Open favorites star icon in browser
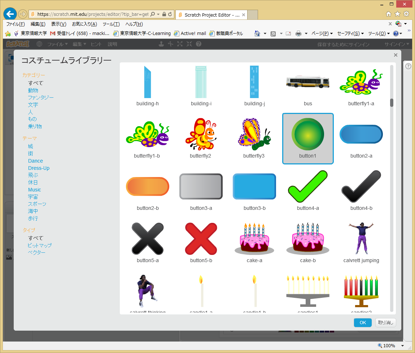Screen dimensions: 415x353 point(397,14)
